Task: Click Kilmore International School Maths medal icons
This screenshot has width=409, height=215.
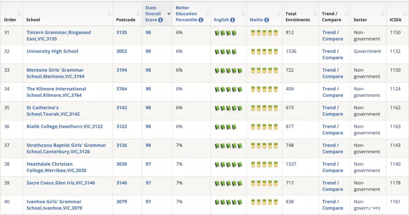Action: 264,89
